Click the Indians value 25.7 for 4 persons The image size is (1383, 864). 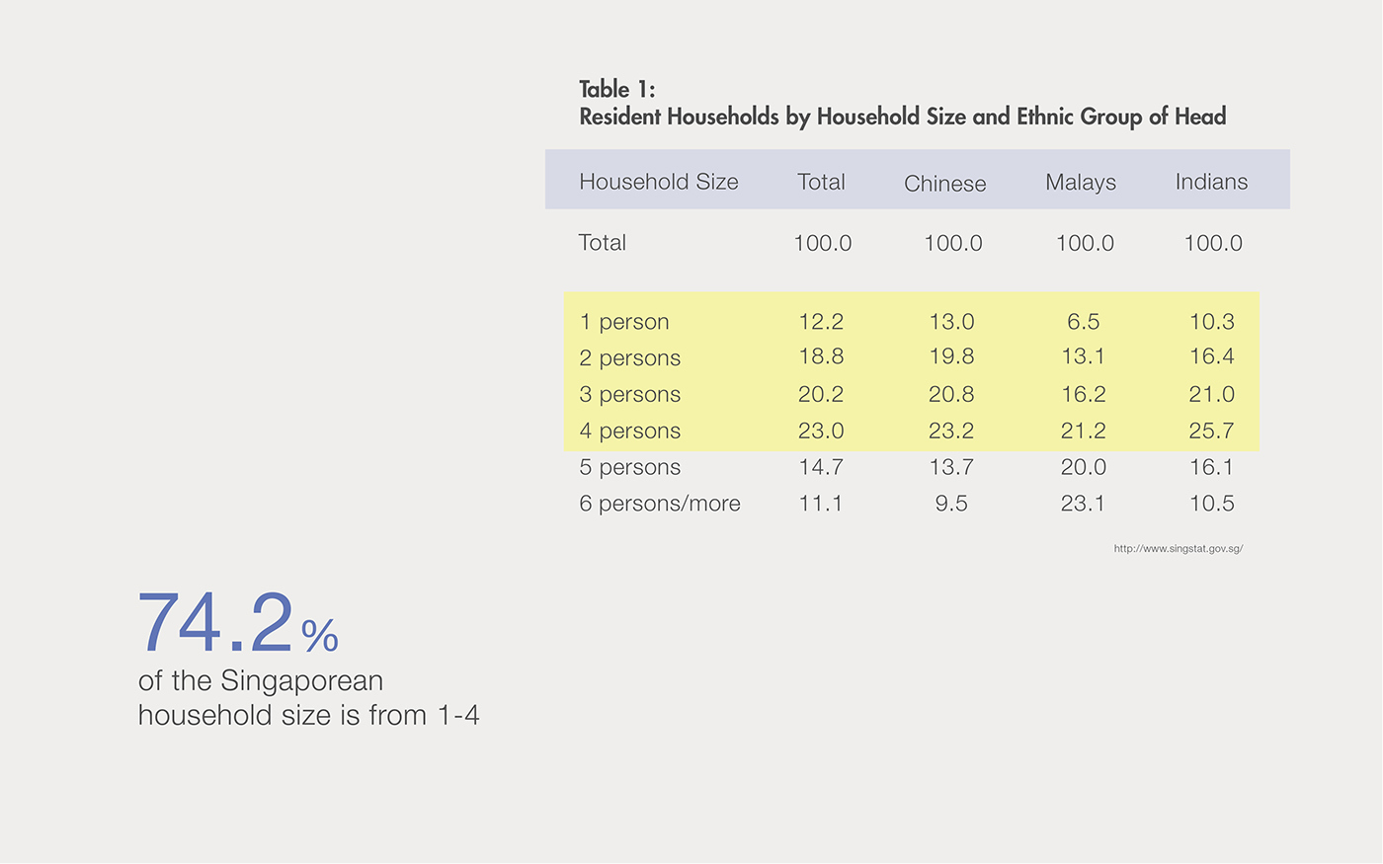[1211, 431]
